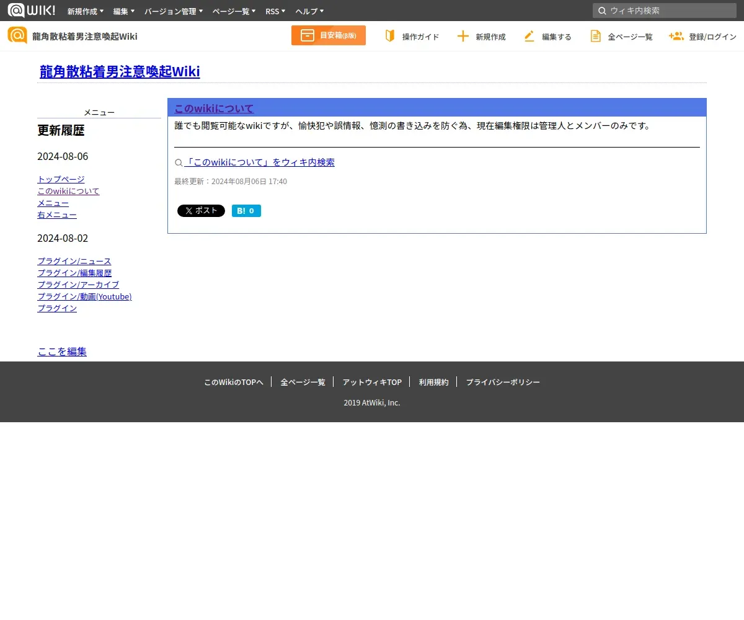
Task: Click the 更新履歴 sidebar heading
Action: (x=61, y=130)
